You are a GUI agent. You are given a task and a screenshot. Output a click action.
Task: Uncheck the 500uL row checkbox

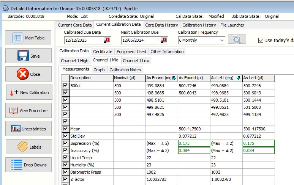click(66, 86)
